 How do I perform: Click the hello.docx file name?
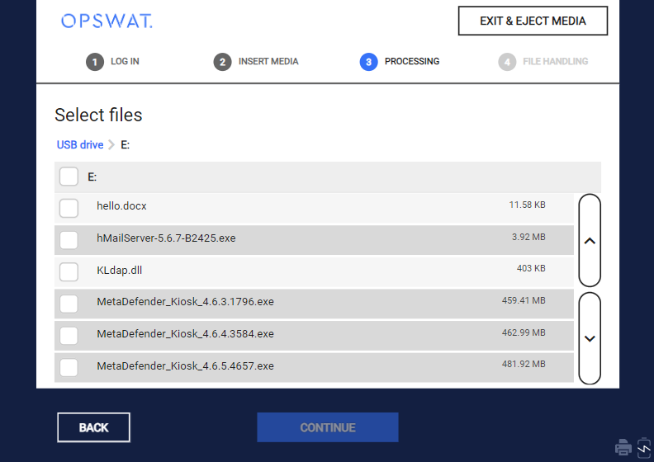121,205
